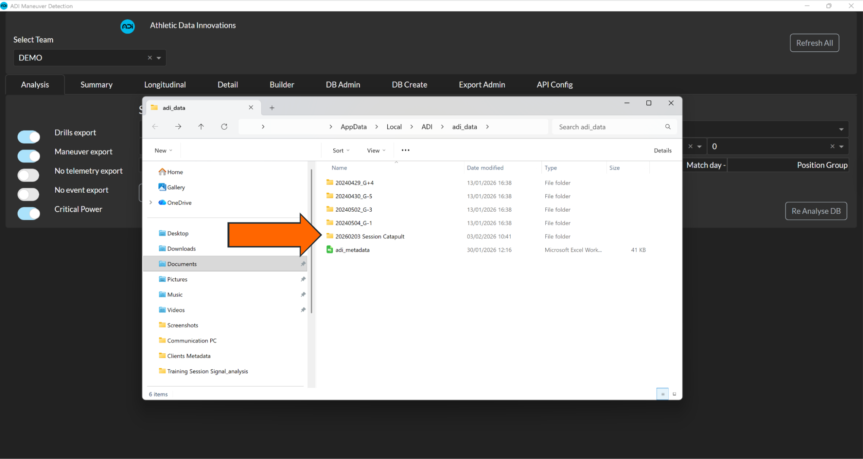Select the Music folder
The image size is (863, 459).
tap(171, 294)
